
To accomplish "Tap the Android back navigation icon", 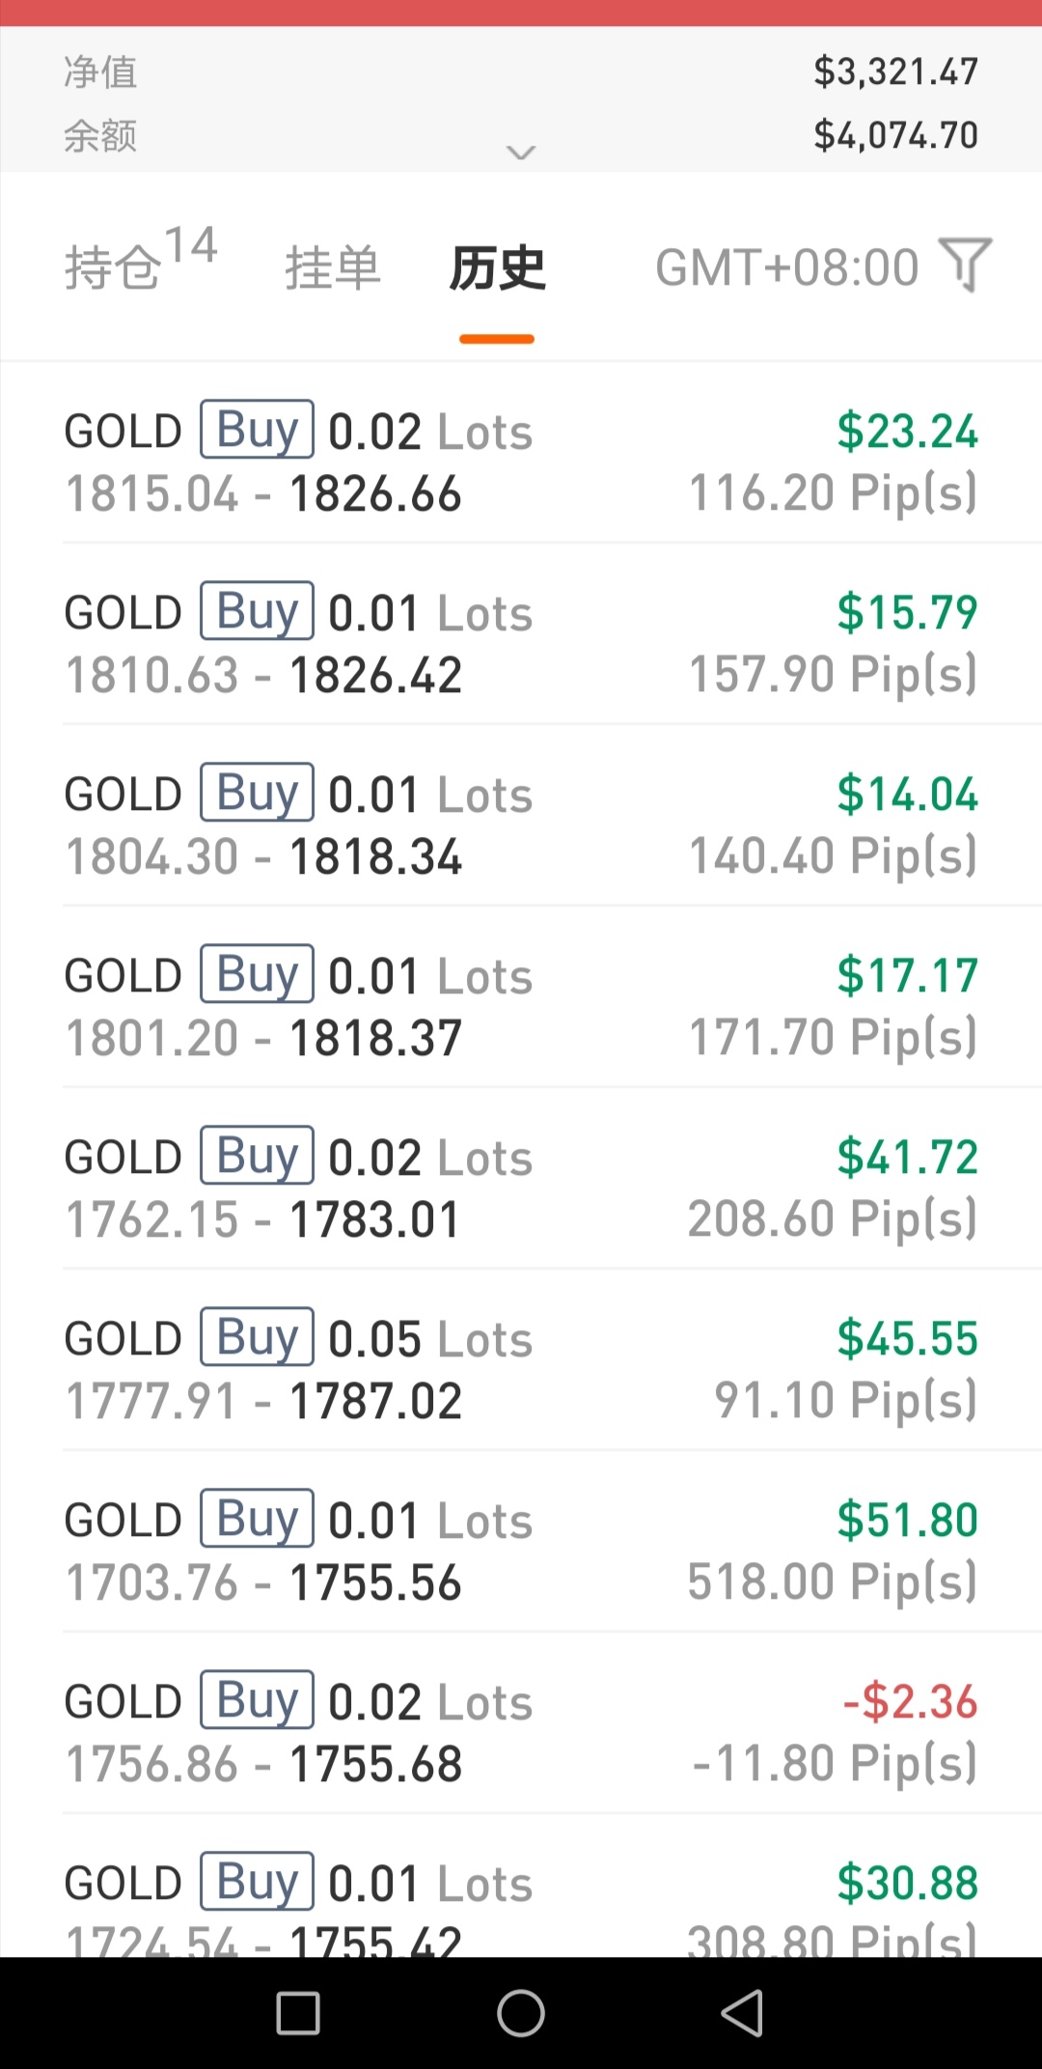I will (743, 2014).
